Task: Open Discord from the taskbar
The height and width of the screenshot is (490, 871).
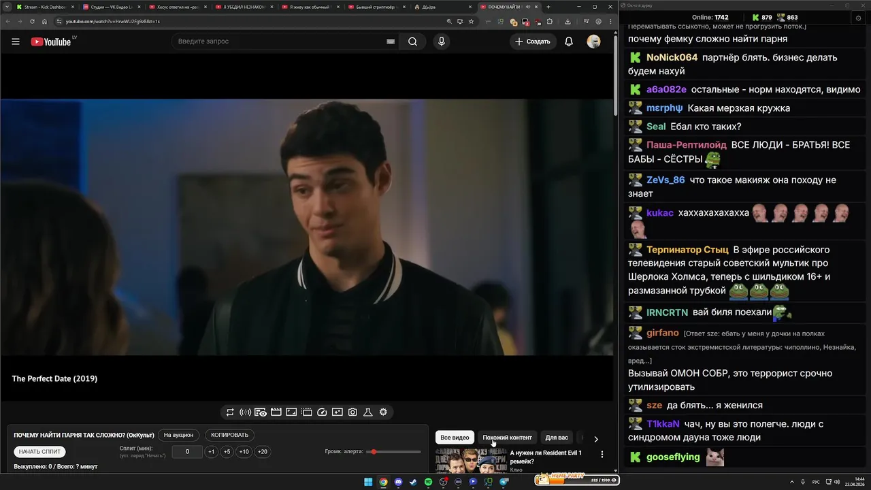Action: [398, 482]
